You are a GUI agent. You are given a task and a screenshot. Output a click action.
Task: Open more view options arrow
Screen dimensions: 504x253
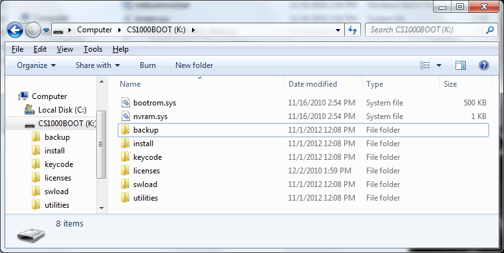tap(439, 65)
